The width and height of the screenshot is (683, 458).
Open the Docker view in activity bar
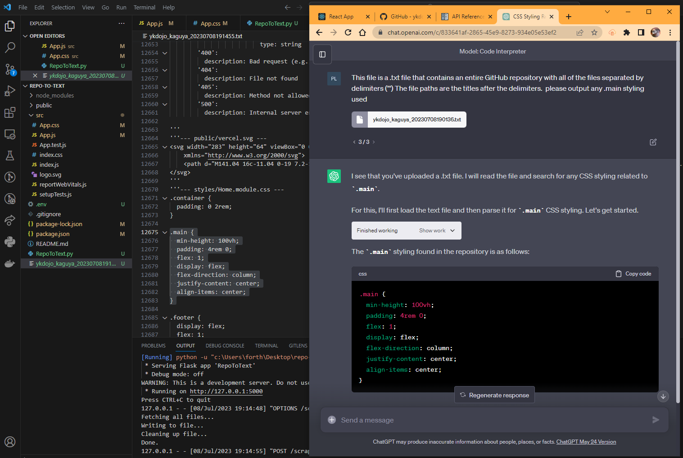[x=10, y=264]
